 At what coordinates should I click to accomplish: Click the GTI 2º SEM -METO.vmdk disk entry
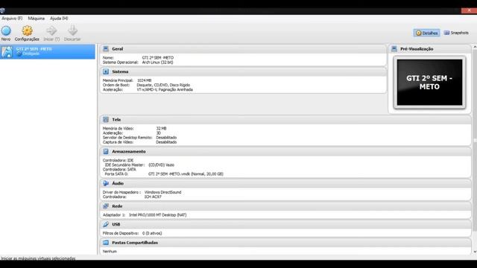(x=186, y=174)
